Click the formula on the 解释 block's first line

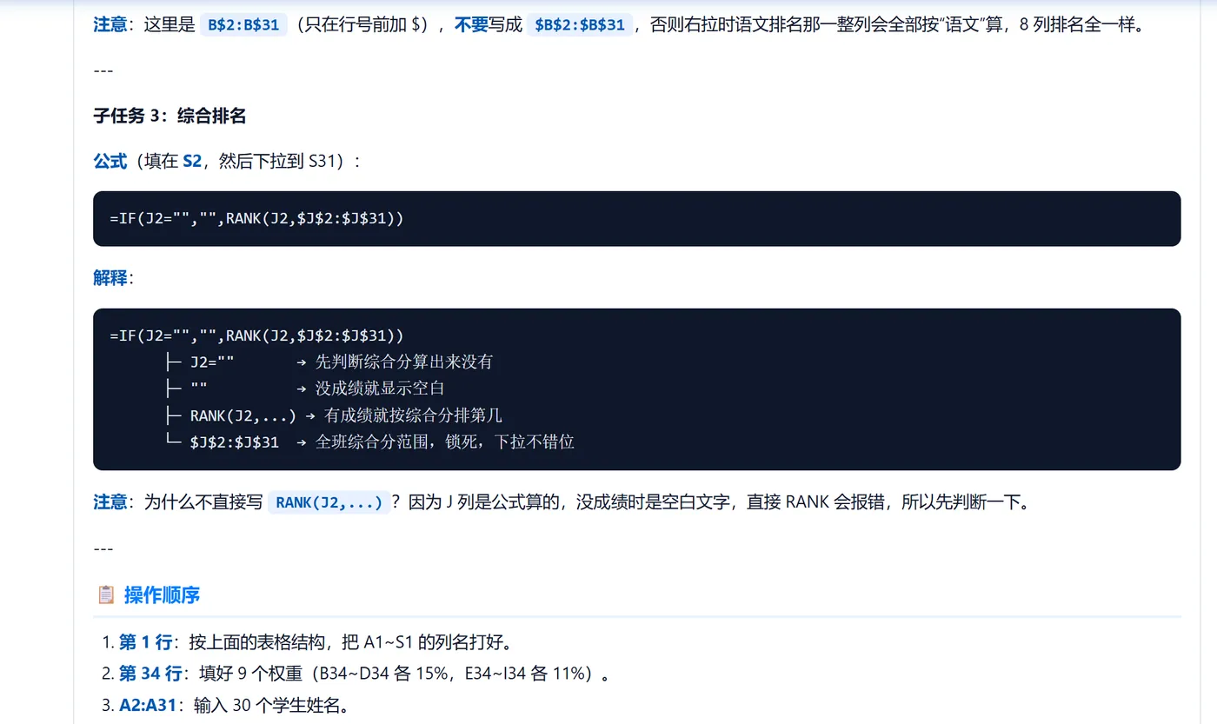click(x=256, y=335)
